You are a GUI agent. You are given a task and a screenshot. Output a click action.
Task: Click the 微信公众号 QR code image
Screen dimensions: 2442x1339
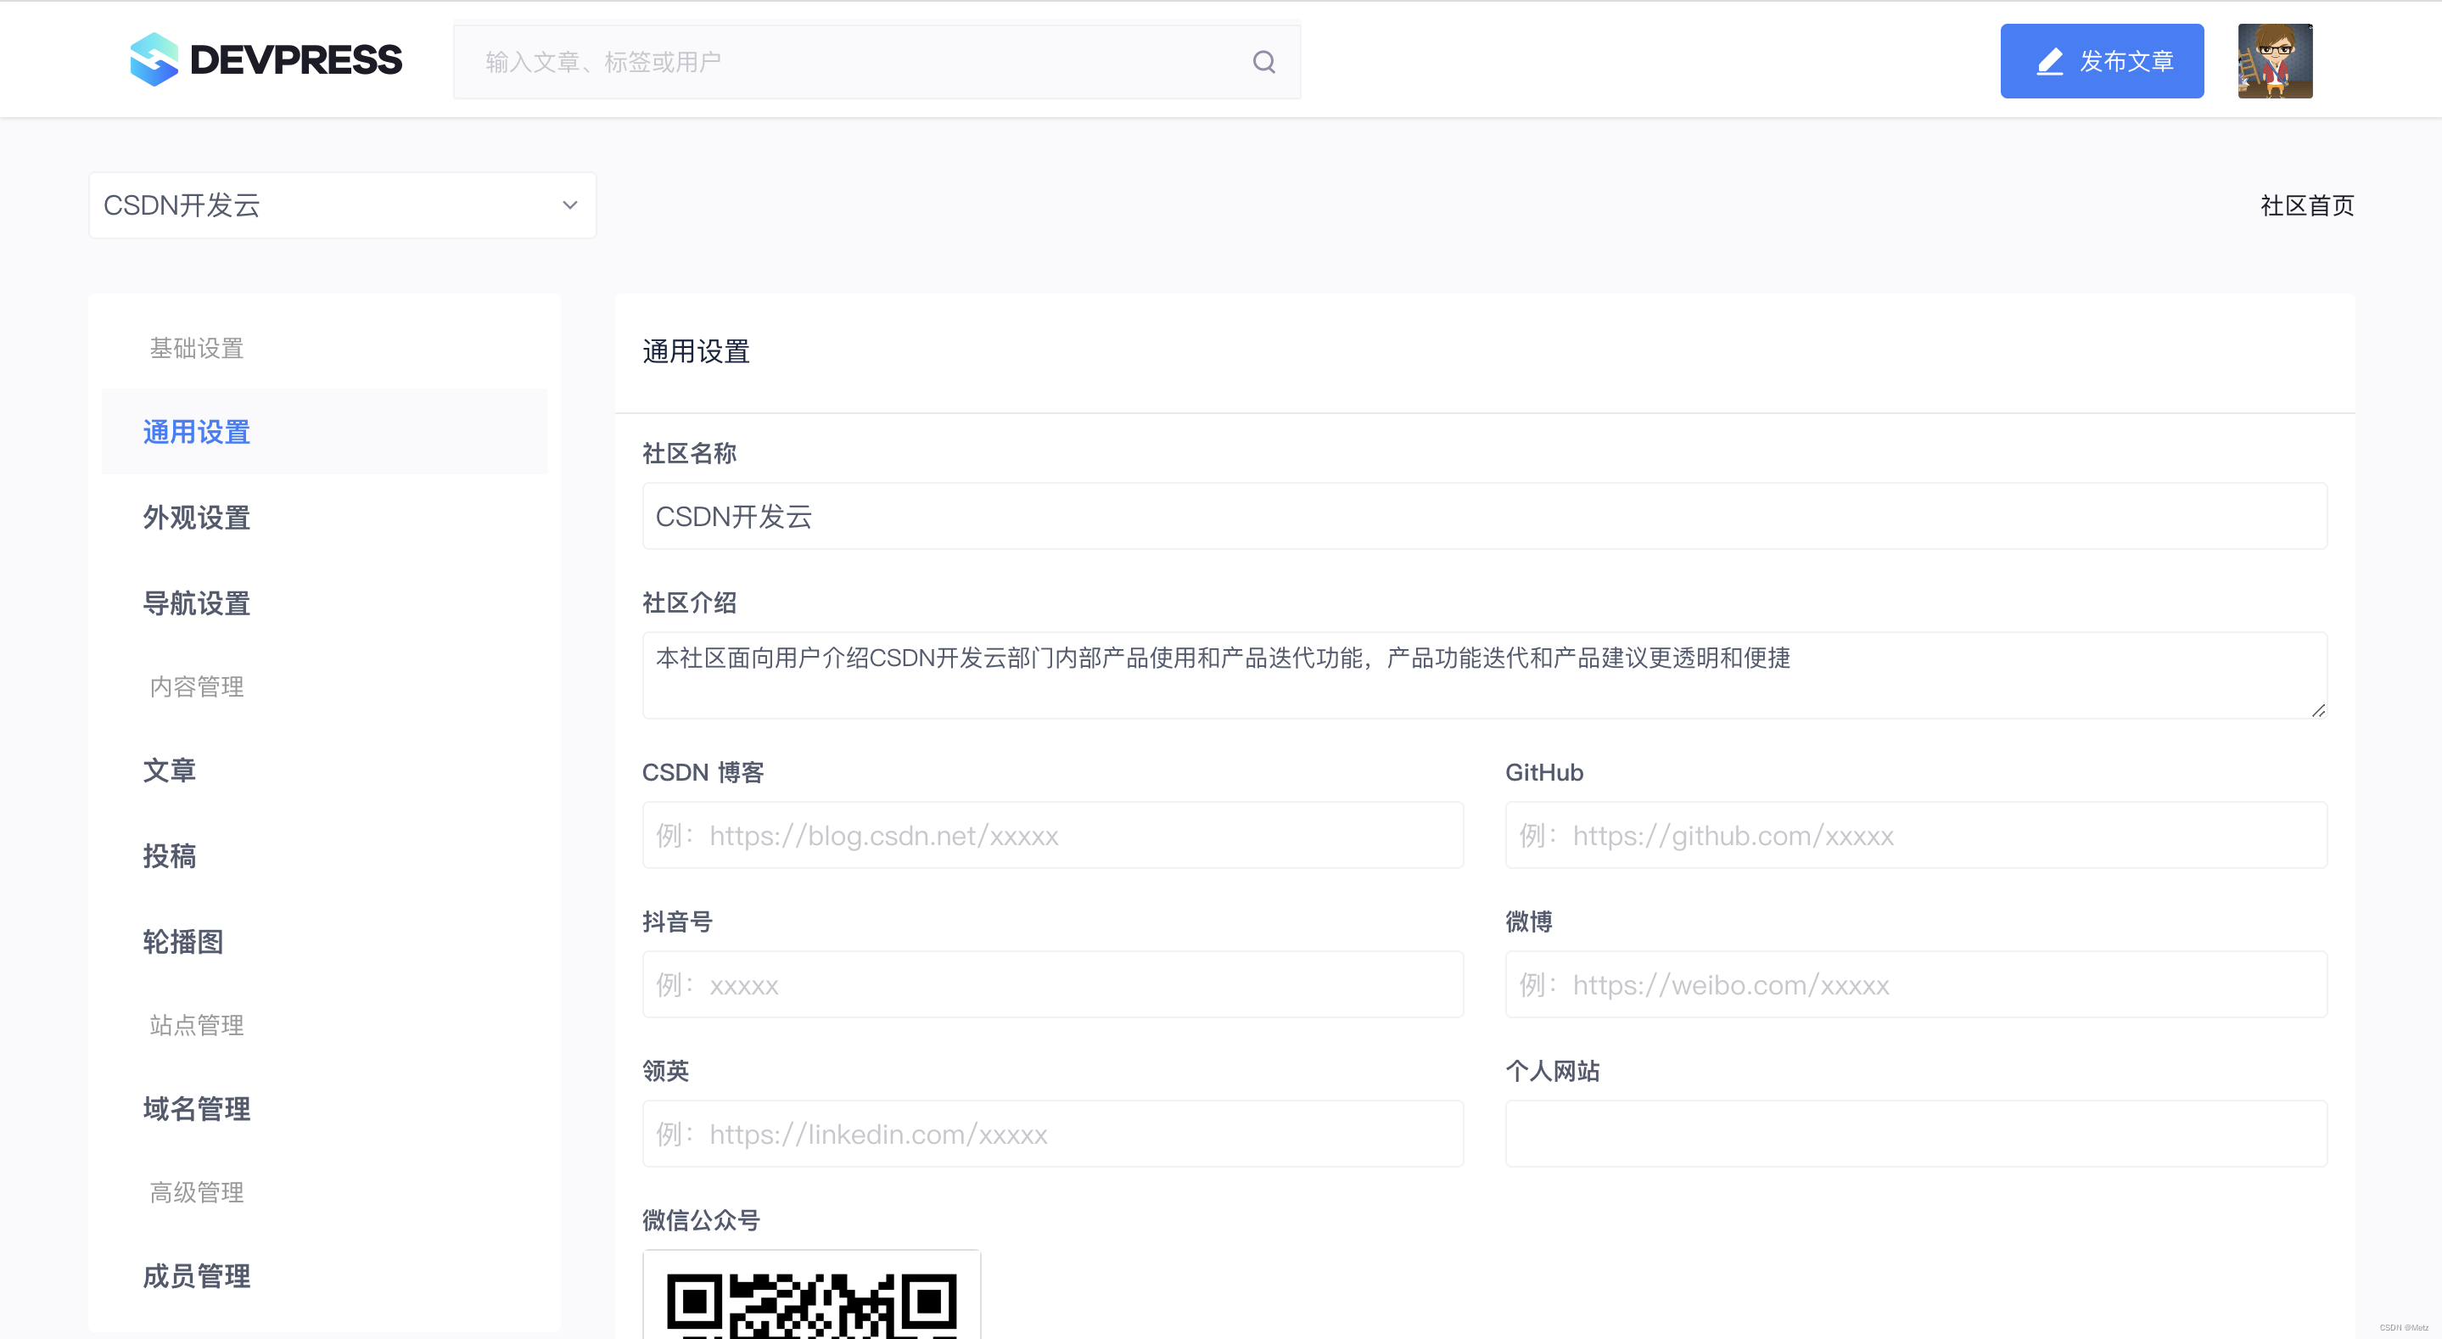coord(811,1296)
